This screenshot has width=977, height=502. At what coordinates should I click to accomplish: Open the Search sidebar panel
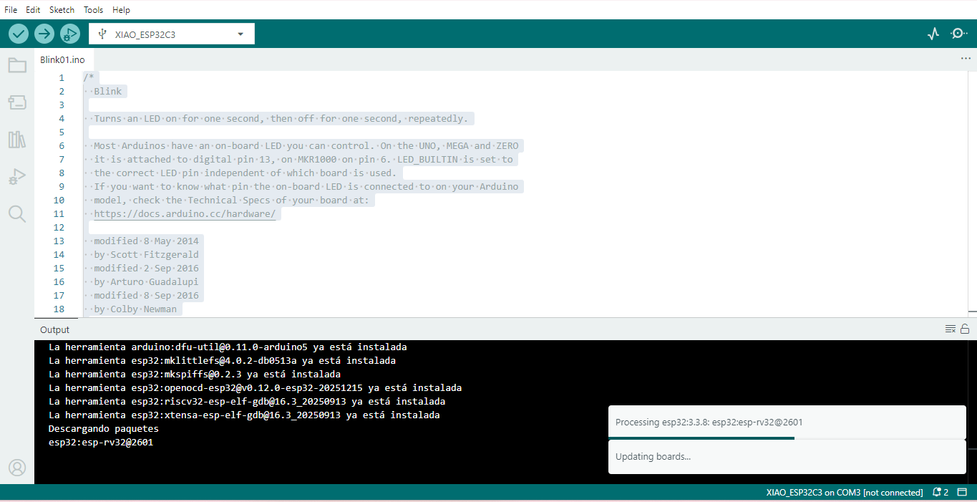[x=17, y=213]
